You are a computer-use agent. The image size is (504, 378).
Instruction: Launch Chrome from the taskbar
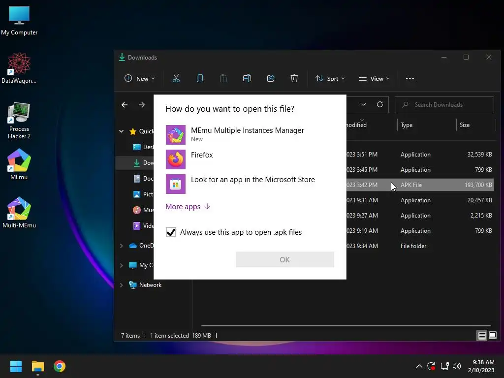[60, 366]
